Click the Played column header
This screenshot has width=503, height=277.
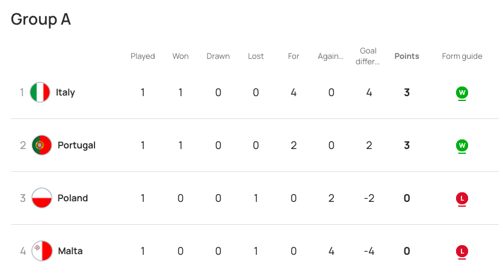tap(143, 56)
